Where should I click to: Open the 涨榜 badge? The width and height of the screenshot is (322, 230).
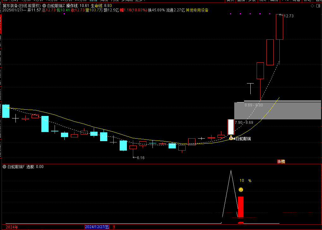(281, 162)
